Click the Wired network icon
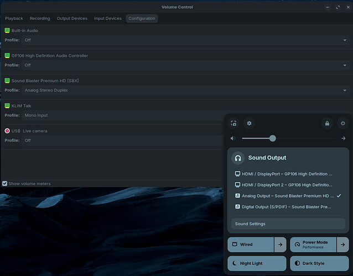Image resolution: width=353 pixels, height=276 pixels. [x=235, y=244]
